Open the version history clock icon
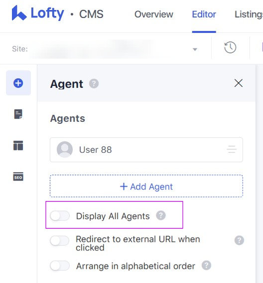 (230, 47)
